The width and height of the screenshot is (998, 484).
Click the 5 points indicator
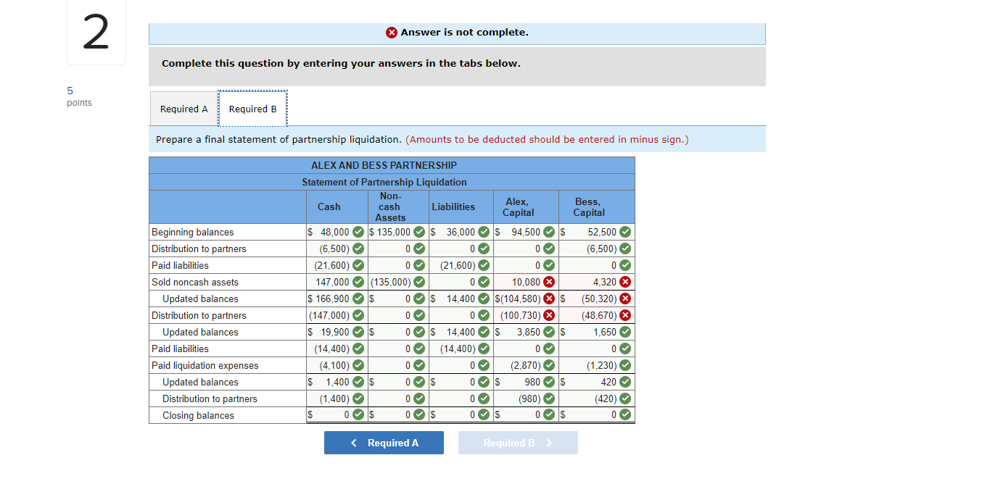click(x=79, y=96)
